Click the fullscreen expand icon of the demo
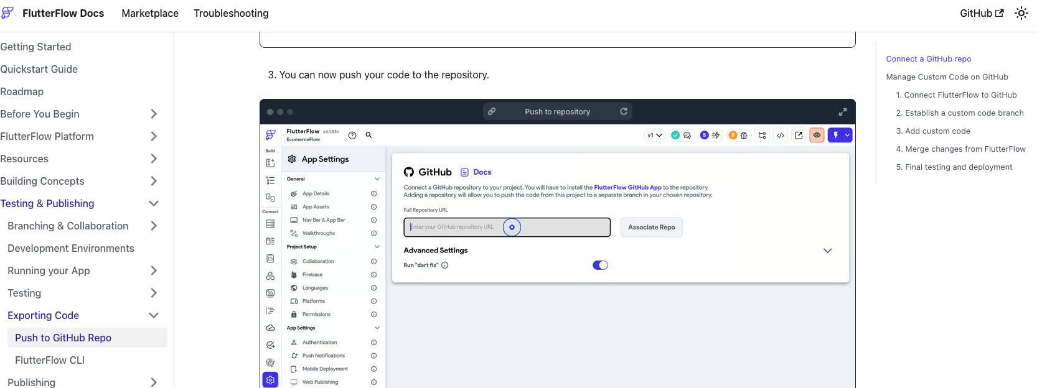The image size is (1037, 388). coord(843,112)
